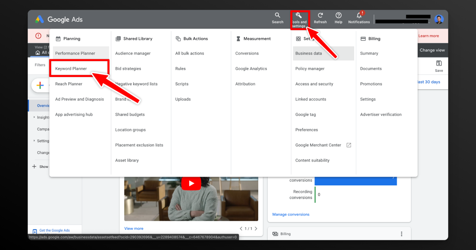Click the Save disk icon
This screenshot has height=250, width=476.
(x=439, y=63)
